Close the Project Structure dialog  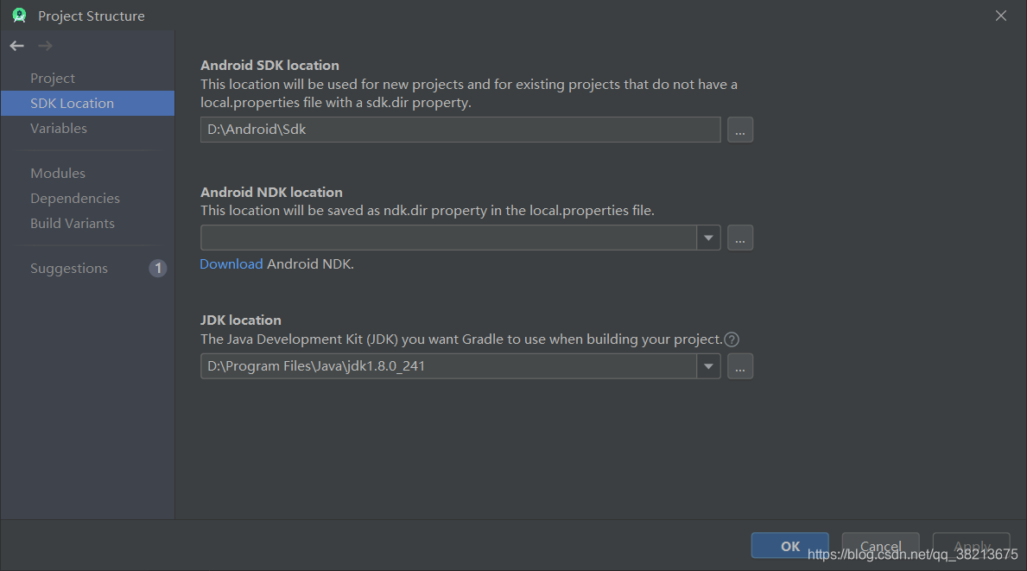point(1001,16)
